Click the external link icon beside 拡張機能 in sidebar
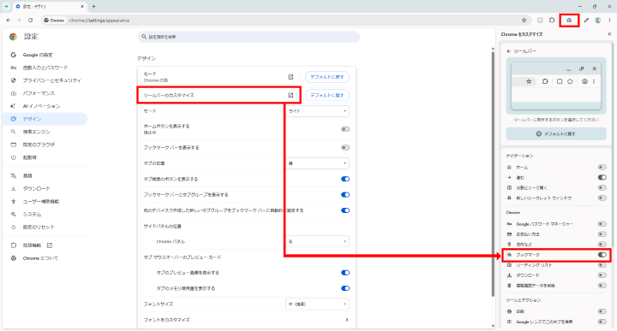 click(x=50, y=245)
